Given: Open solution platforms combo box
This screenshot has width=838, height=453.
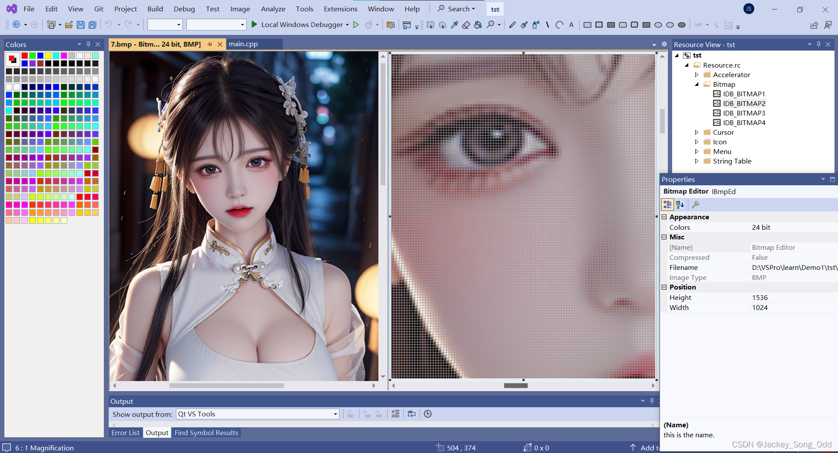Looking at the screenshot, I should tap(216, 25).
